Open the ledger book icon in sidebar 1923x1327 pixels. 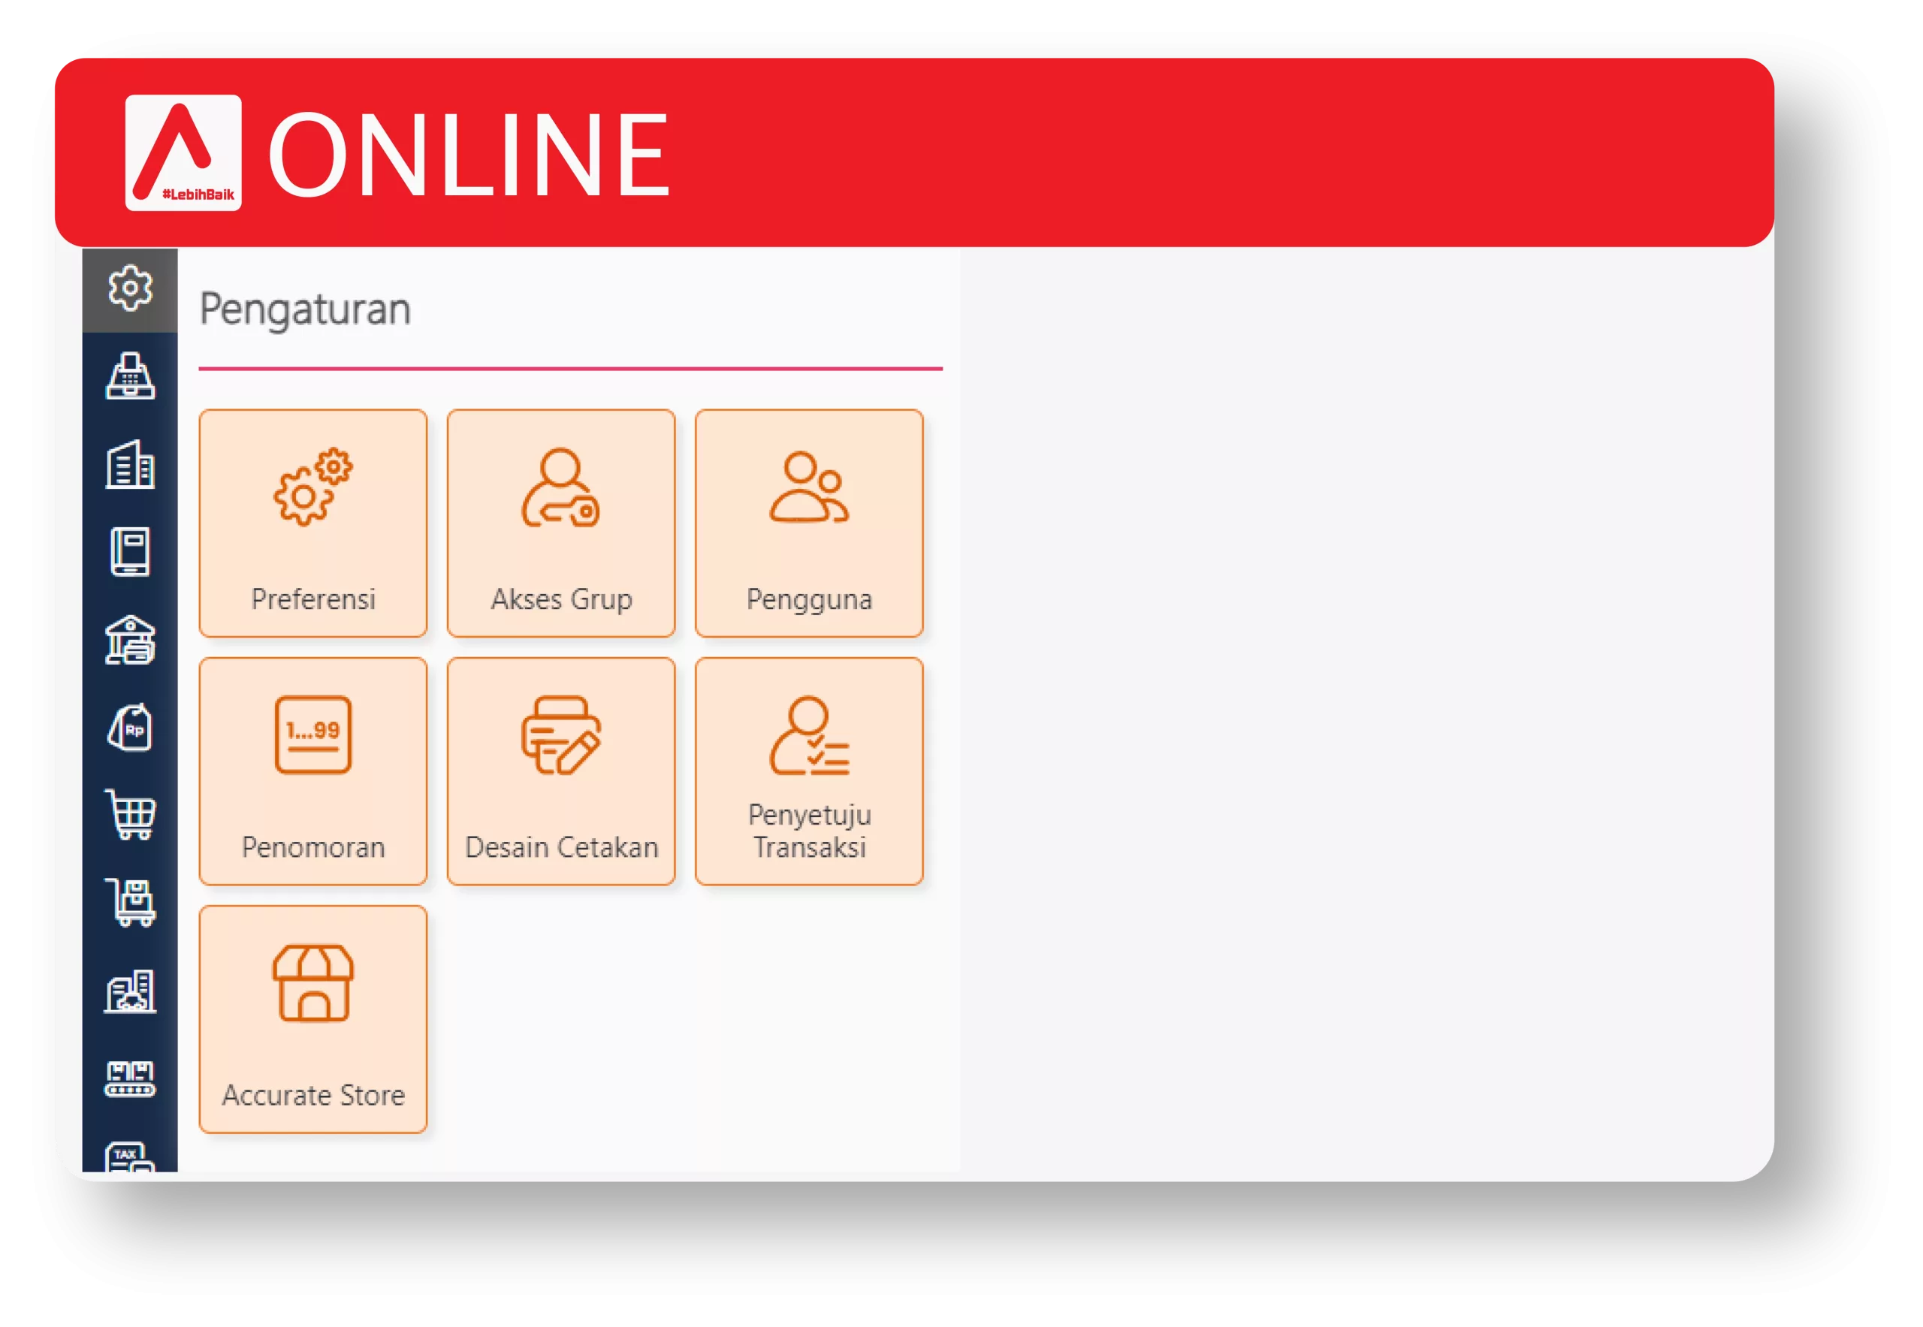(x=130, y=551)
